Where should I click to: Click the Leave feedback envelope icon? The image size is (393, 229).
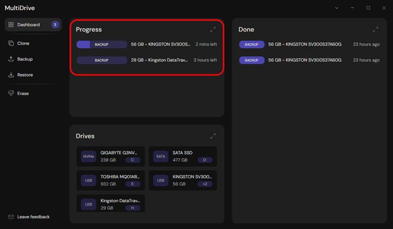coord(11,217)
